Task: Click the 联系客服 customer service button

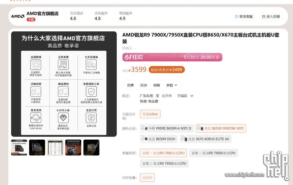Action: click(x=244, y=17)
